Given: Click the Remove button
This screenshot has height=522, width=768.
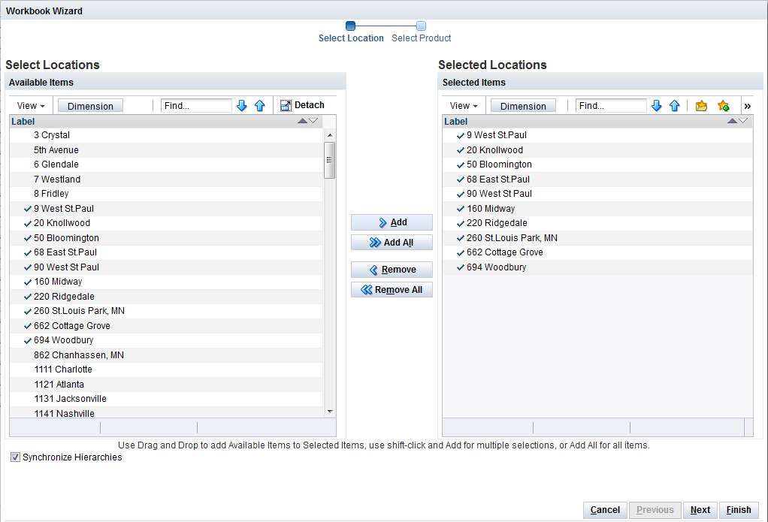Looking at the screenshot, I should [392, 270].
